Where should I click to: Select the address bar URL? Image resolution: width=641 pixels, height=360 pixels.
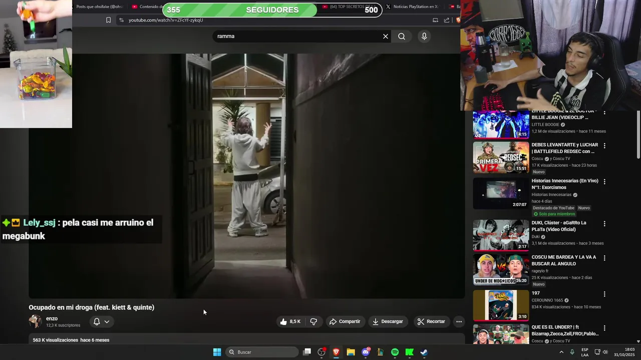(x=166, y=20)
